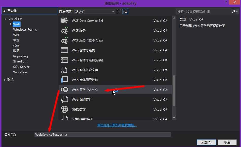The height and width of the screenshot is (147, 241).
Task: Select the 代码 category
Action: tap(16, 45)
